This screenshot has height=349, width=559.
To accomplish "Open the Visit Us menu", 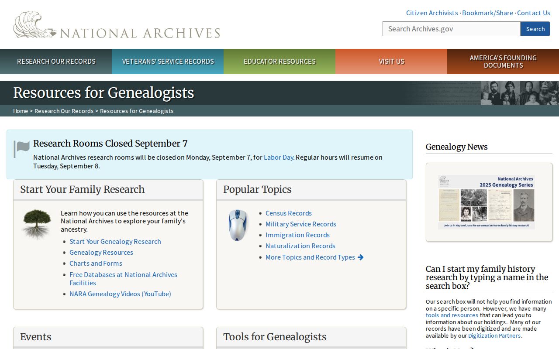I will 391,62.
